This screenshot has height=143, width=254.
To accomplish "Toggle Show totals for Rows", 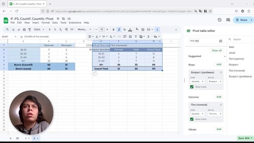I will (192, 87).
